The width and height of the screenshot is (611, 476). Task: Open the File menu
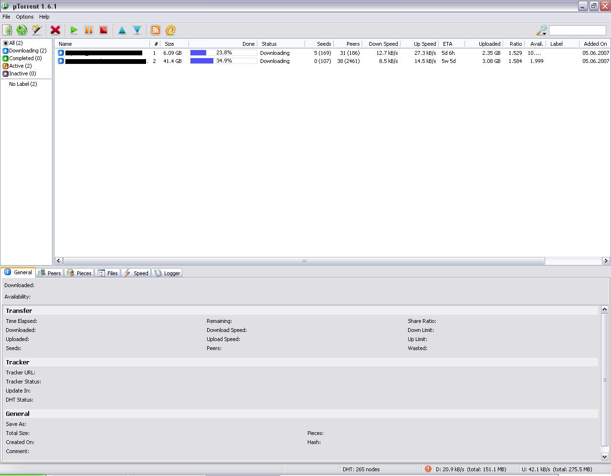(6, 17)
